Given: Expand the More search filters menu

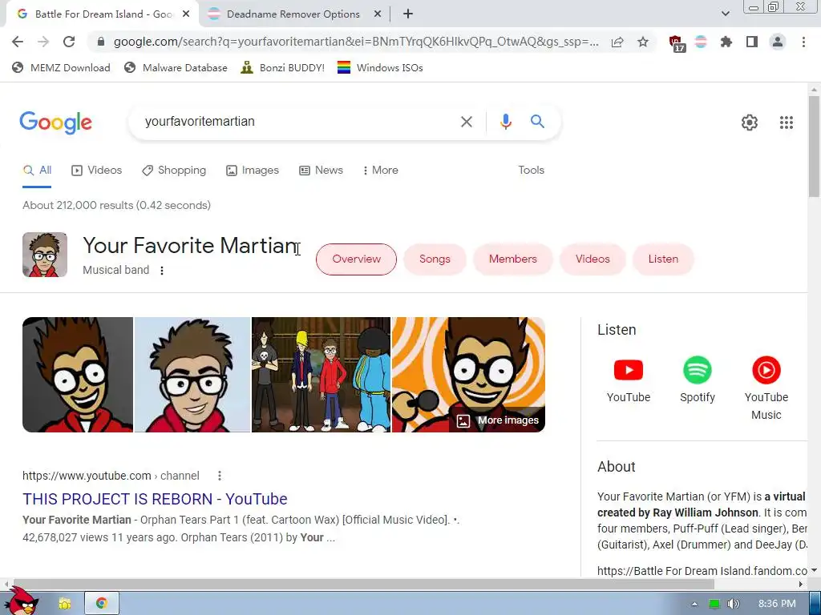Looking at the screenshot, I should [380, 171].
